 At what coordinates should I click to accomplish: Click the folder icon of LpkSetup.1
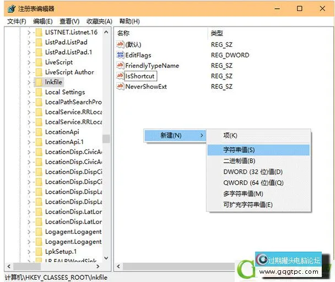[x=39, y=252]
